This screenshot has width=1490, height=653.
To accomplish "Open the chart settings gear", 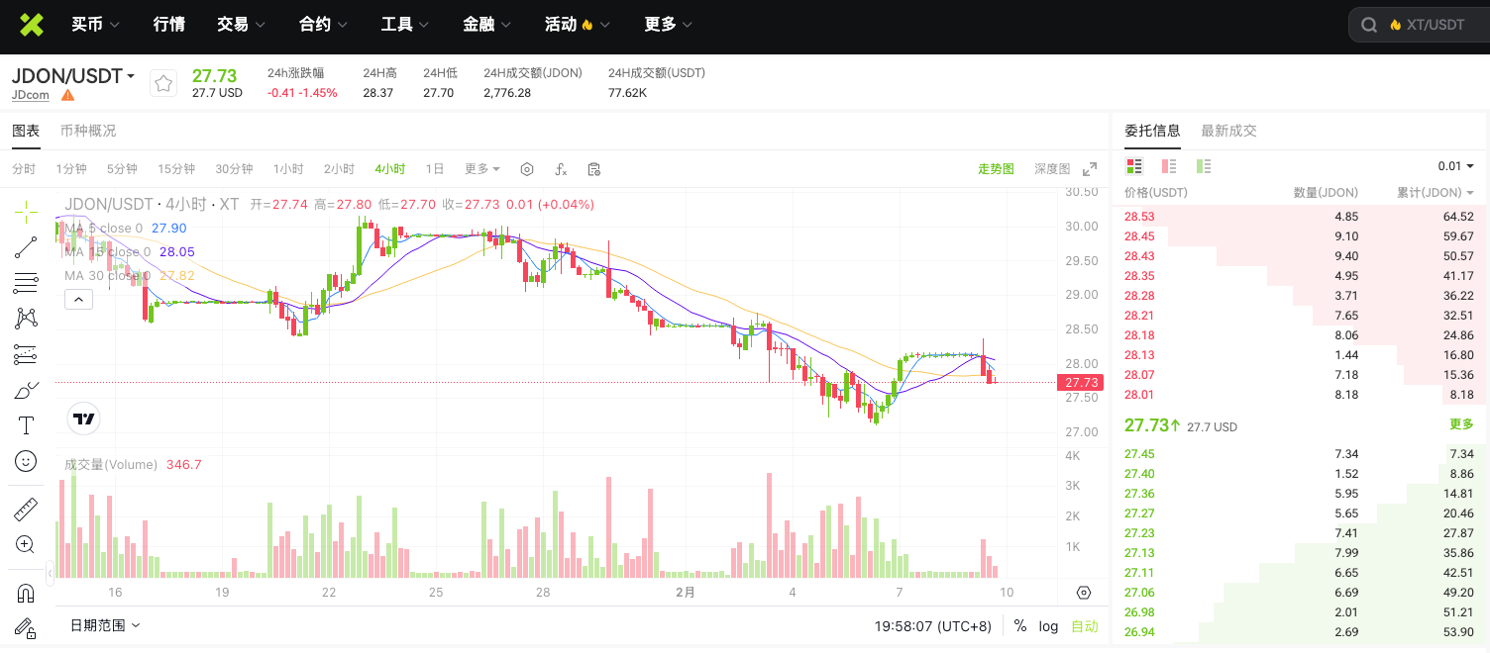I will [x=526, y=168].
